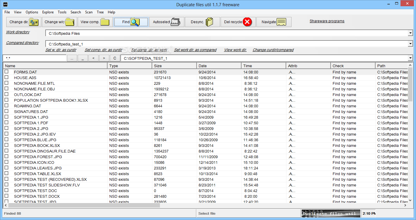The image size is (416, 220).
Task: Tick the checkbox for HOUSE.A3S
Action: pos(7,77)
